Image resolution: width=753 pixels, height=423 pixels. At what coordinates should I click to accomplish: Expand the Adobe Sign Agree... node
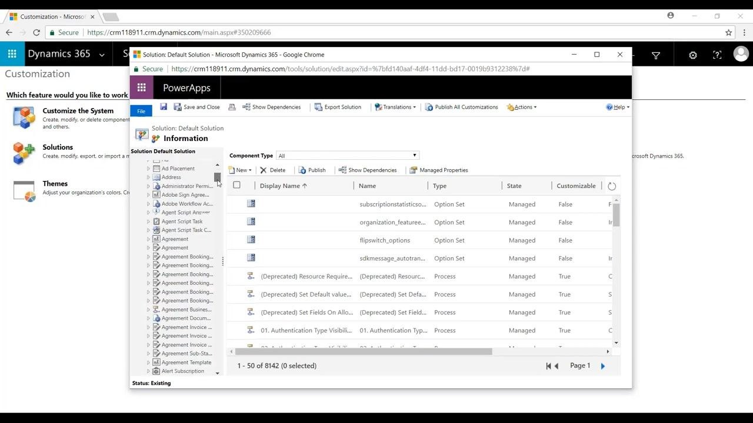(x=148, y=195)
